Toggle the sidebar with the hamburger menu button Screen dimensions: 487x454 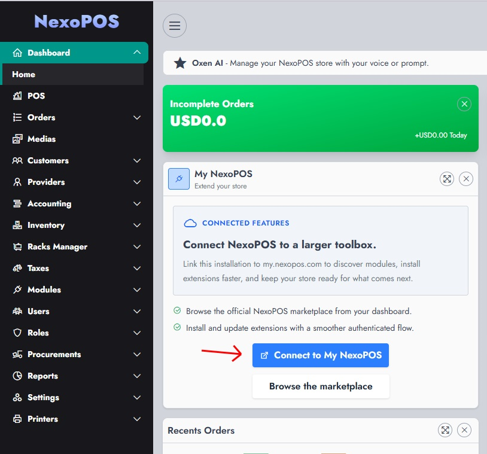click(x=175, y=26)
